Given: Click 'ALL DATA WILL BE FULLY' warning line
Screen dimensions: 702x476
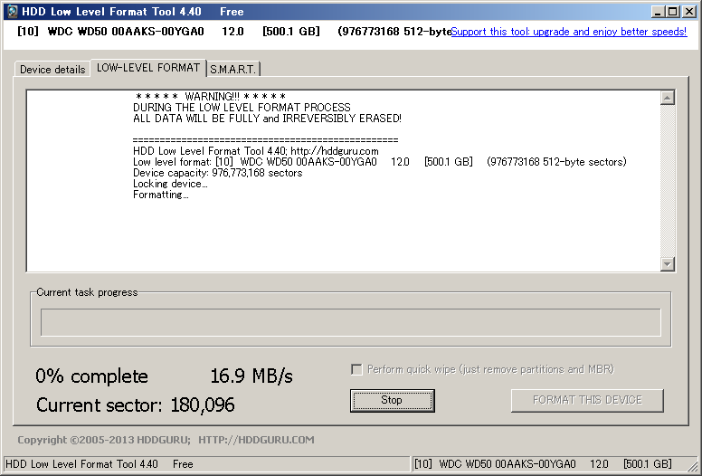Looking at the screenshot, I should [x=267, y=119].
